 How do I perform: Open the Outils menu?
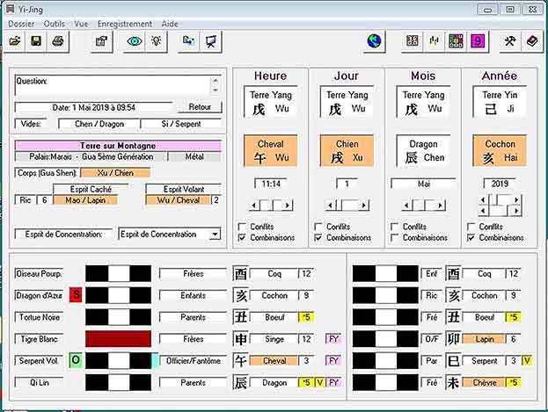coord(55,24)
